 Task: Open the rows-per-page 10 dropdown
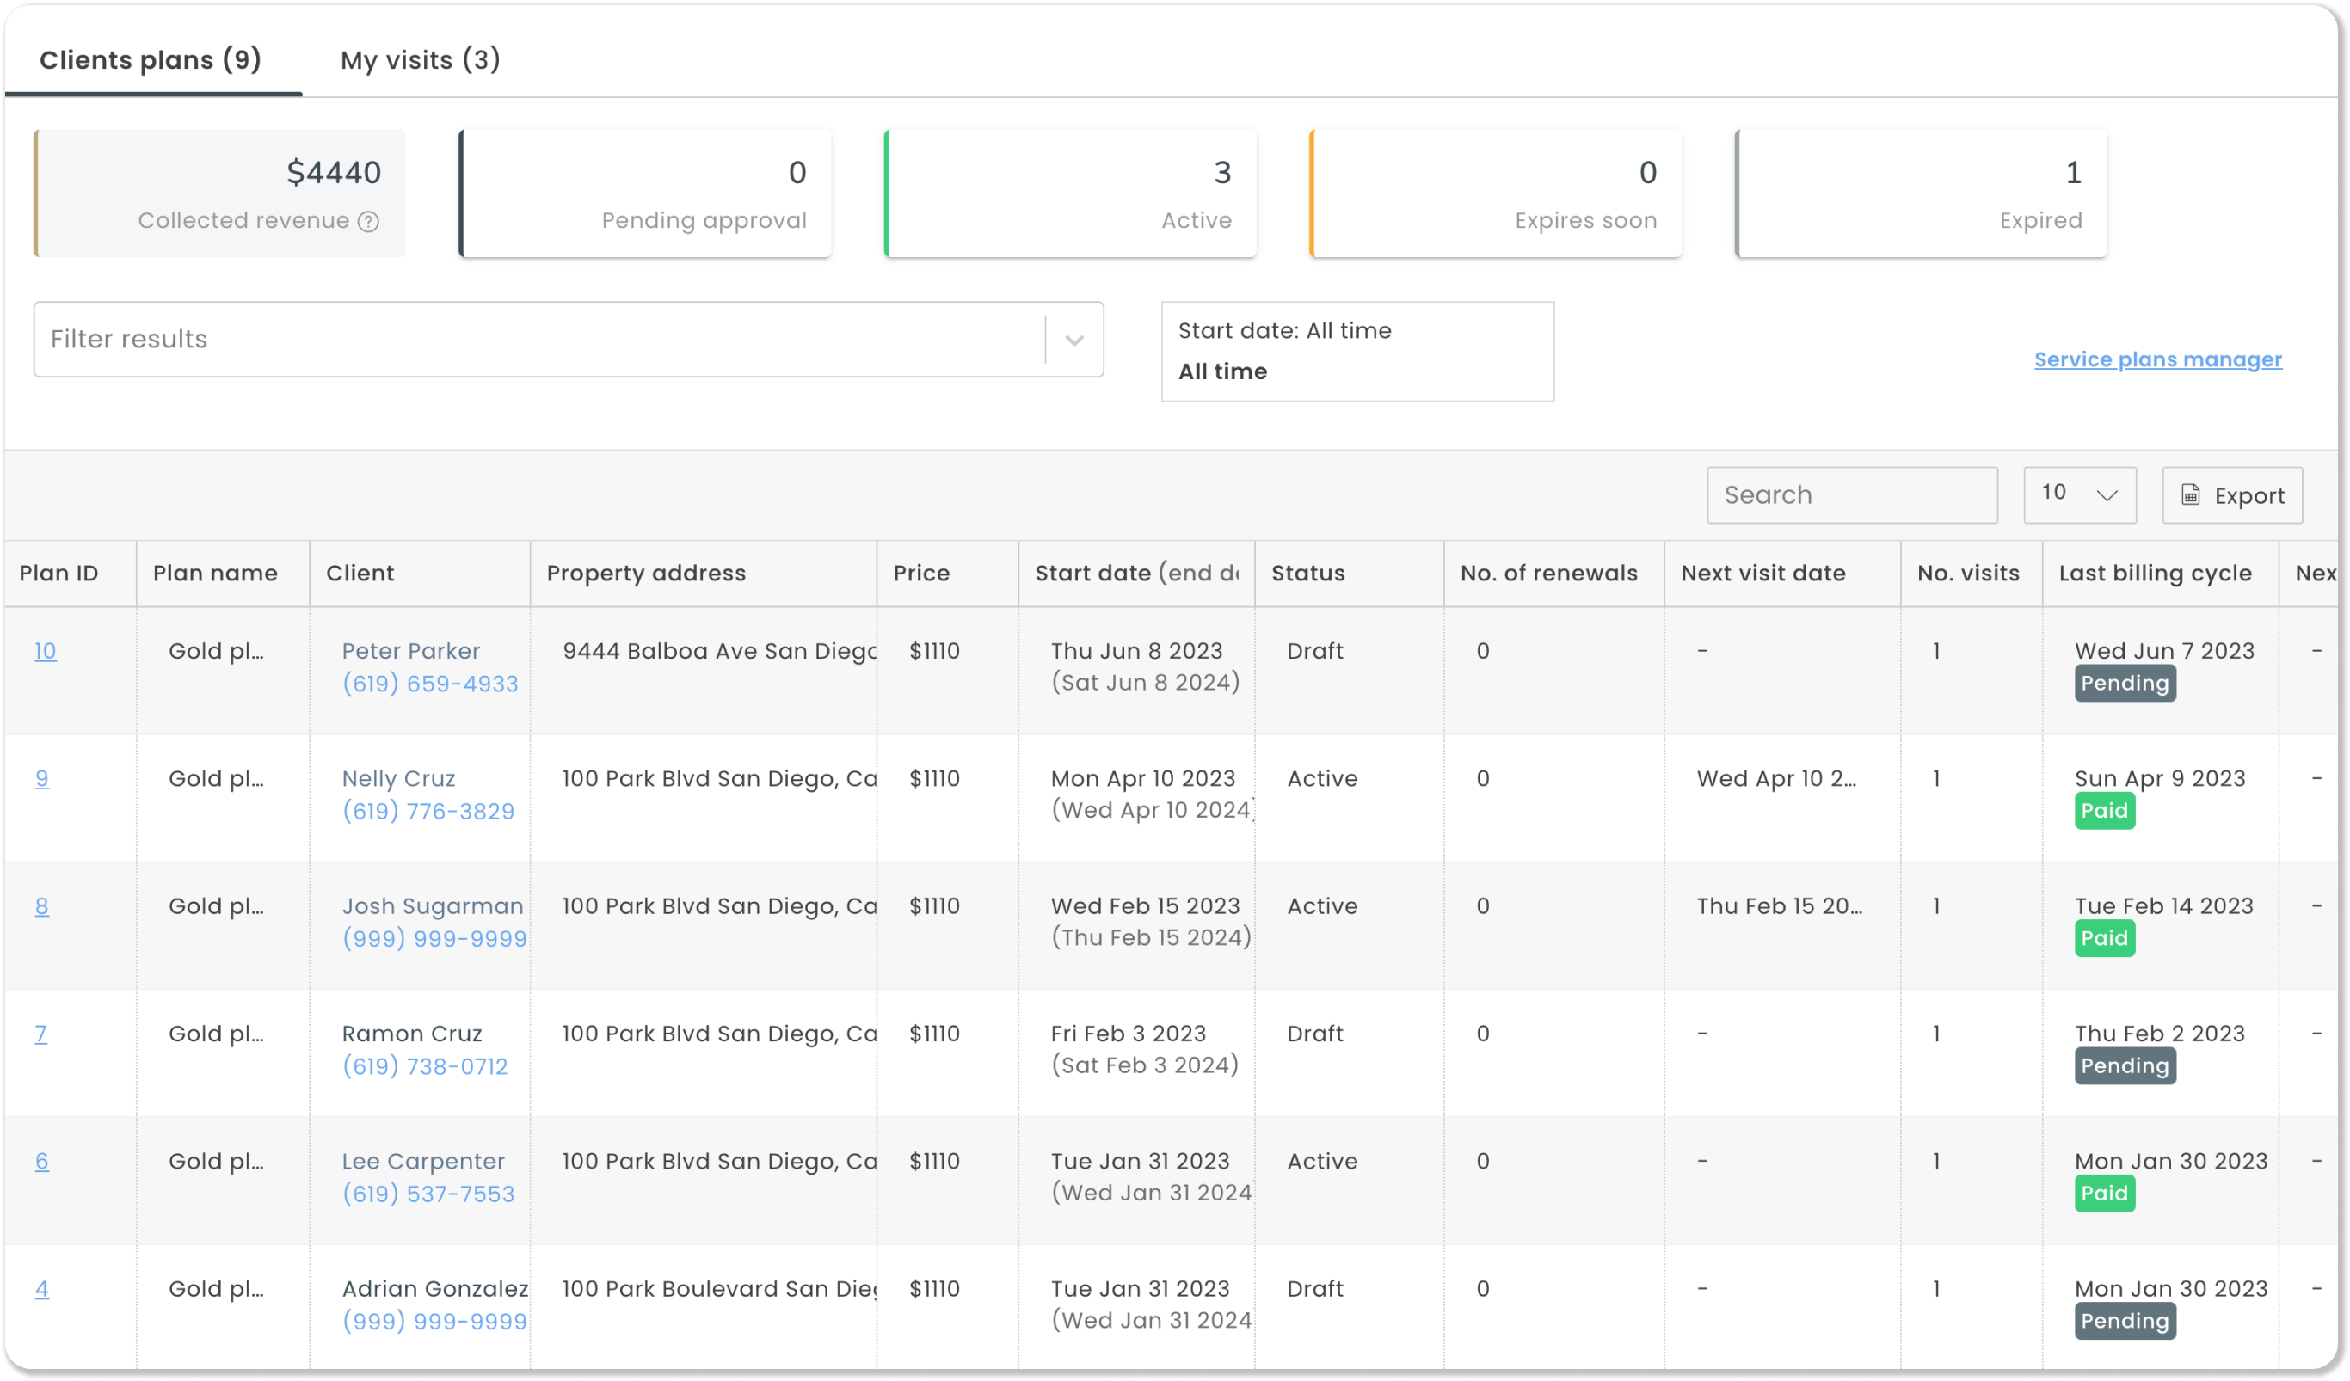pyautogui.click(x=2080, y=494)
